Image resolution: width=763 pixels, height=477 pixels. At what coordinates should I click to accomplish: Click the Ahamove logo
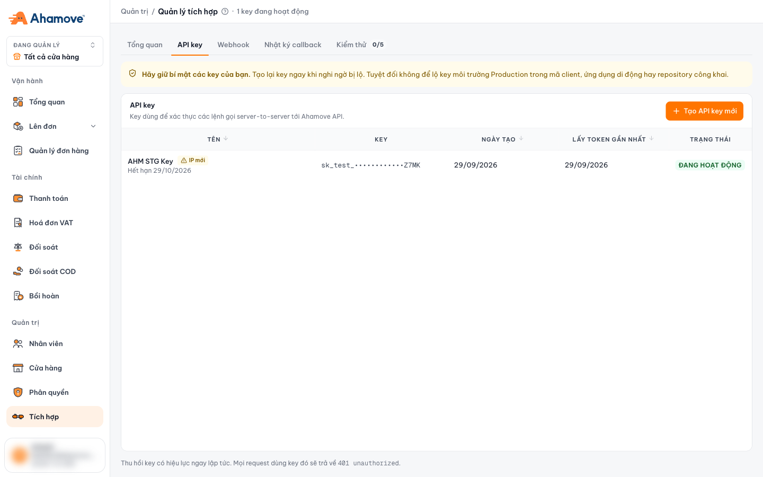pos(47,18)
